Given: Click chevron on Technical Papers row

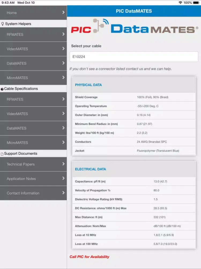Looking at the screenshot, I should point(64,164).
